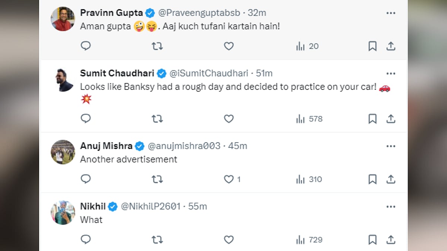Image resolution: width=447 pixels, height=251 pixels.
Task: Bookmark Nikhil's tweet
Action: pyautogui.click(x=372, y=240)
